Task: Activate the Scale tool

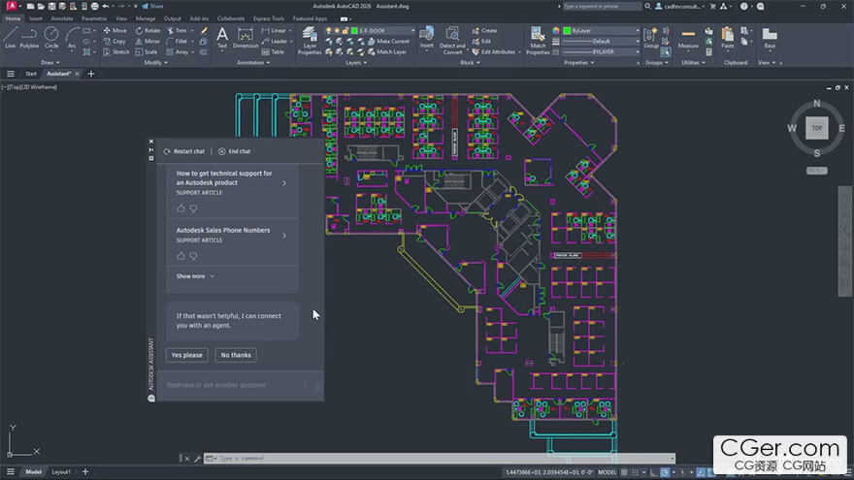Action: coord(146,52)
